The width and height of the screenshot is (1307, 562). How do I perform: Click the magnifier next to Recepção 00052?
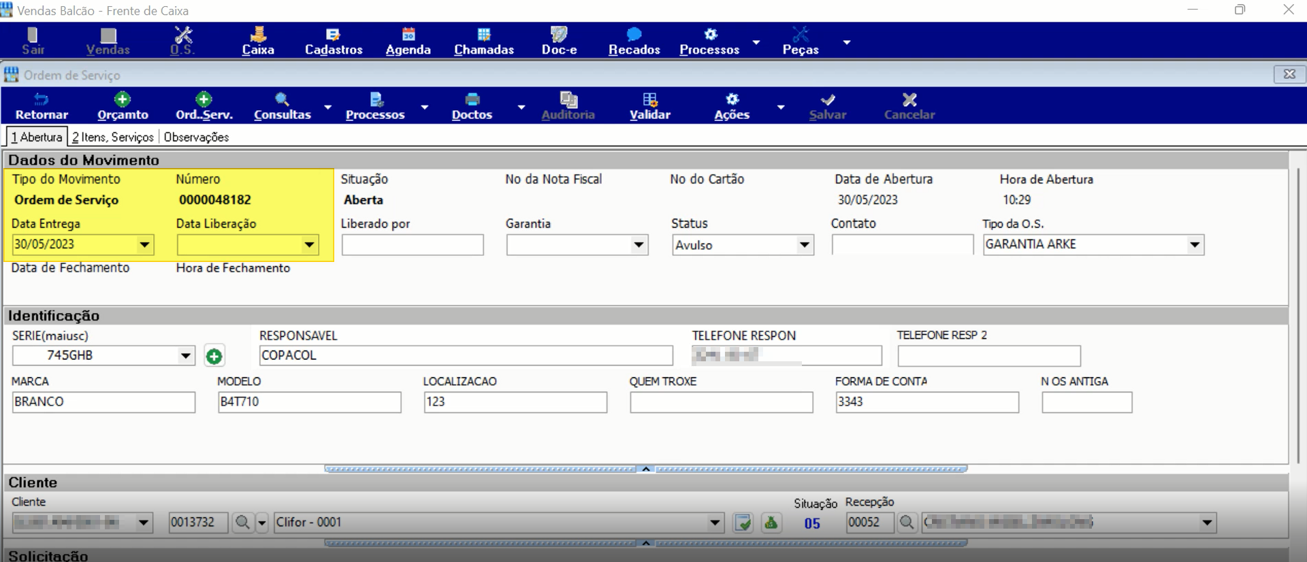907,523
